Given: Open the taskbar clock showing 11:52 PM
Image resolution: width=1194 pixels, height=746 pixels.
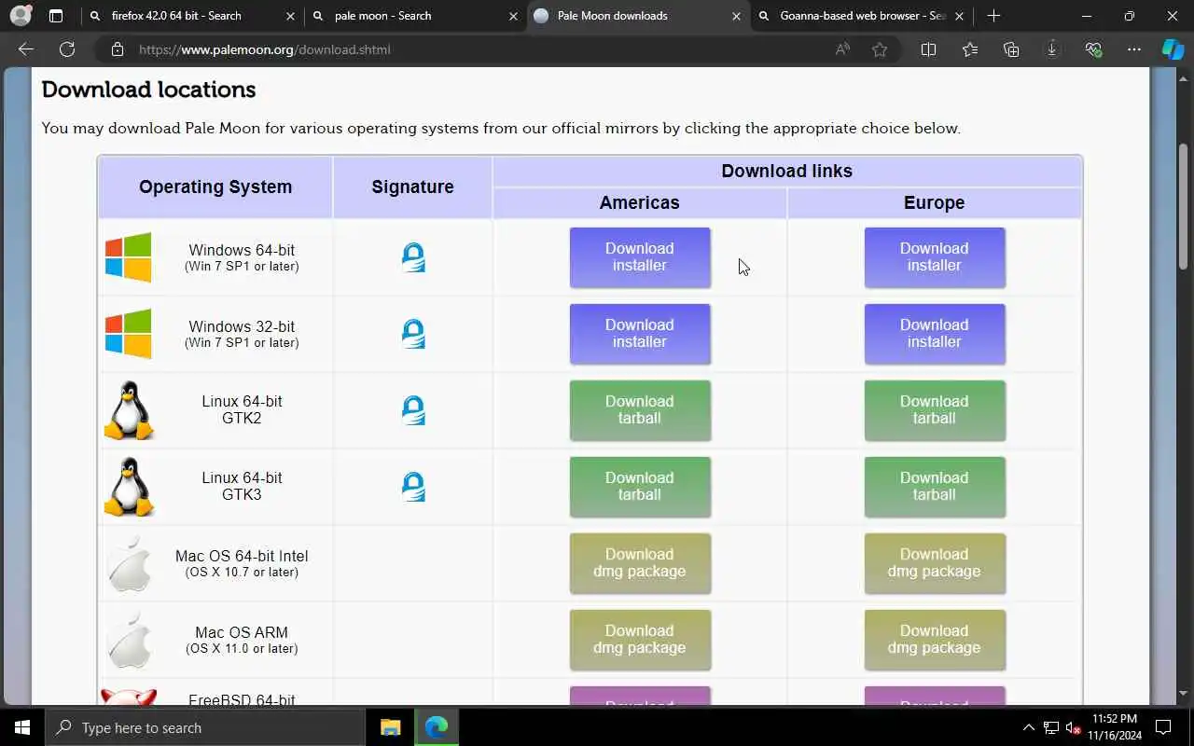Looking at the screenshot, I should click(x=1114, y=727).
